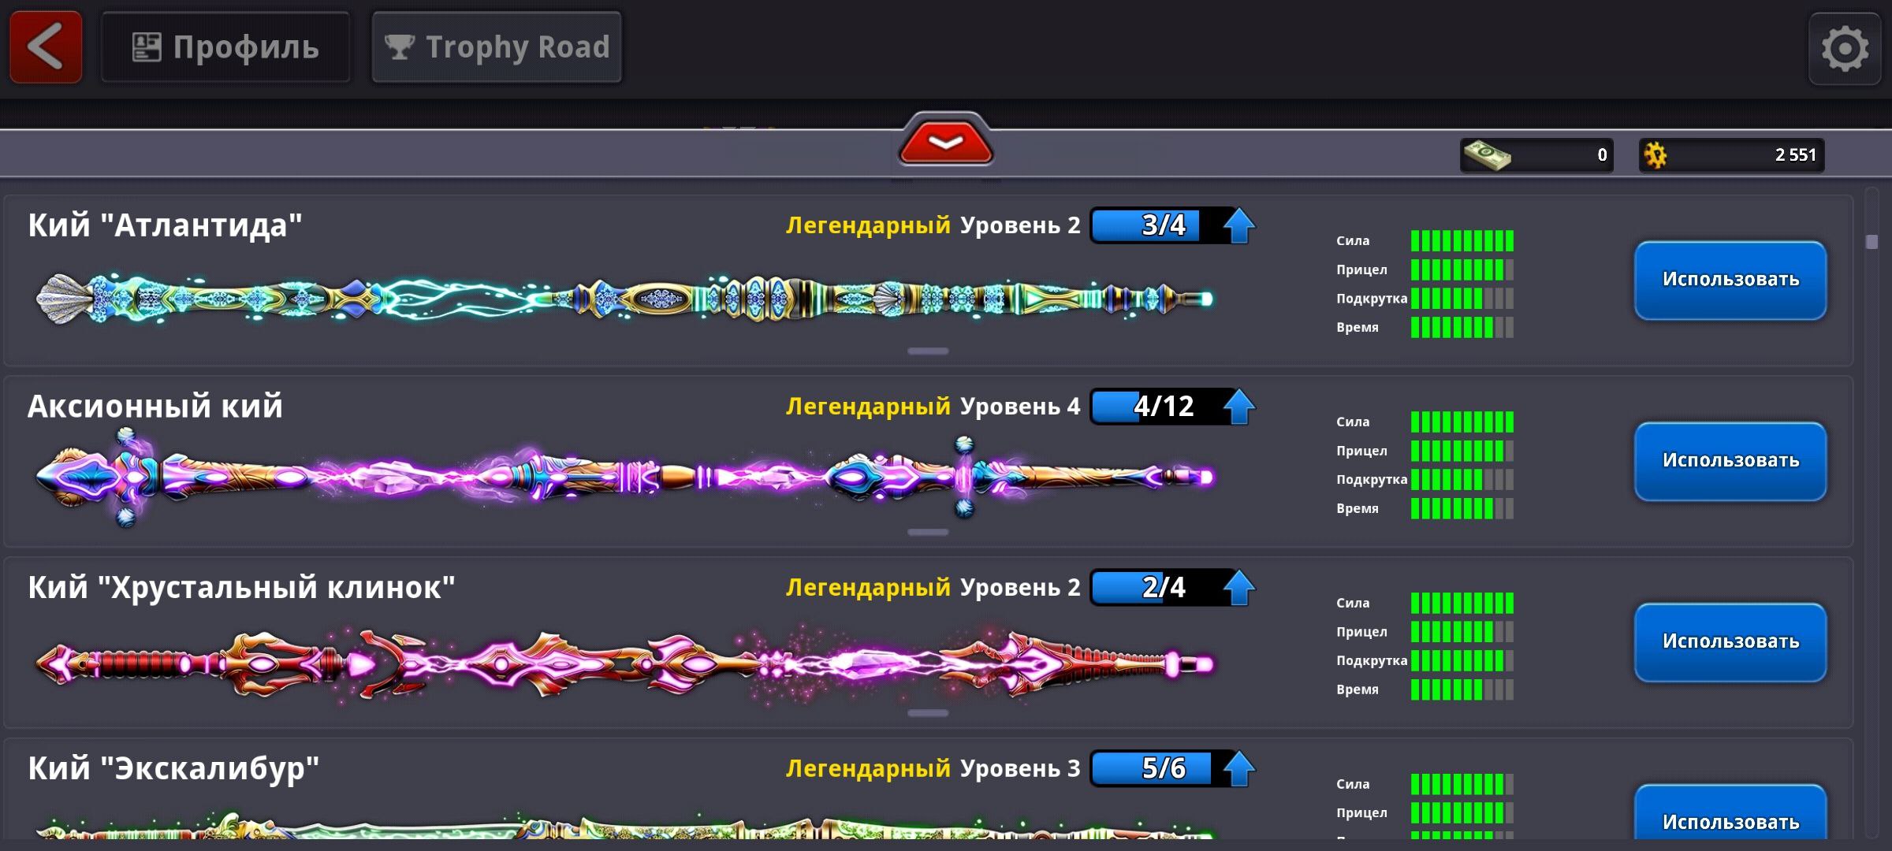Click the title Кий "Атлантида"
1892x851 pixels.
(165, 226)
